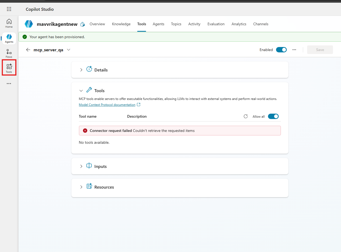Click the mavvrikagentnew agent name
Viewport: 341px width, 252px height.
click(x=57, y=24)
